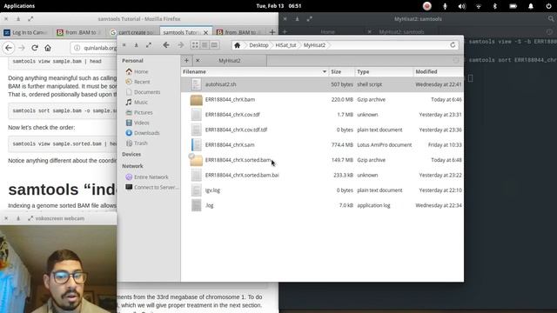The image size is (557, 313).
Task: Open the MyHisat2 tab in file manager
Action: [230, 60]
